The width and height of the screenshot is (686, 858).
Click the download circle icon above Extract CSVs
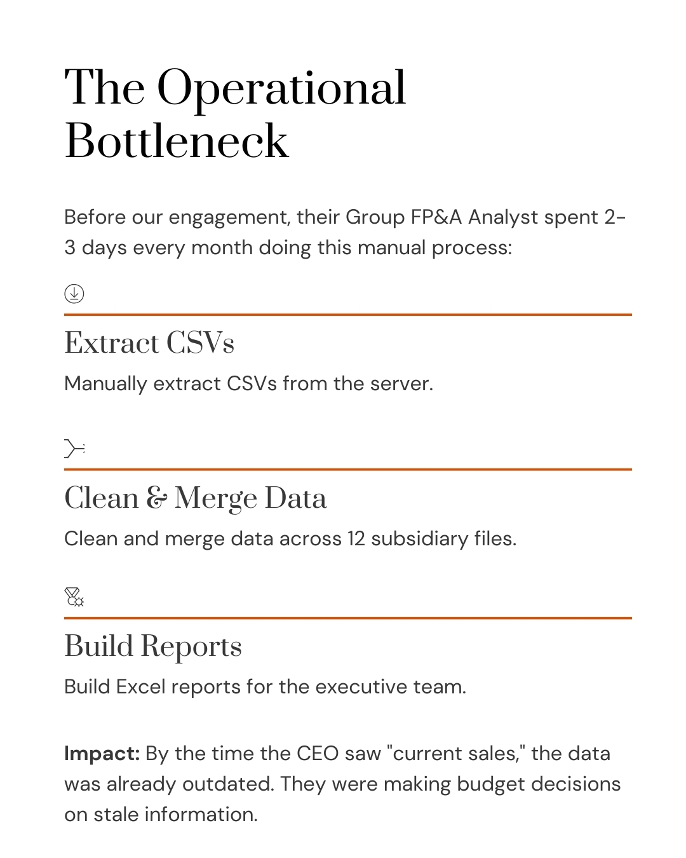[74, 294]
